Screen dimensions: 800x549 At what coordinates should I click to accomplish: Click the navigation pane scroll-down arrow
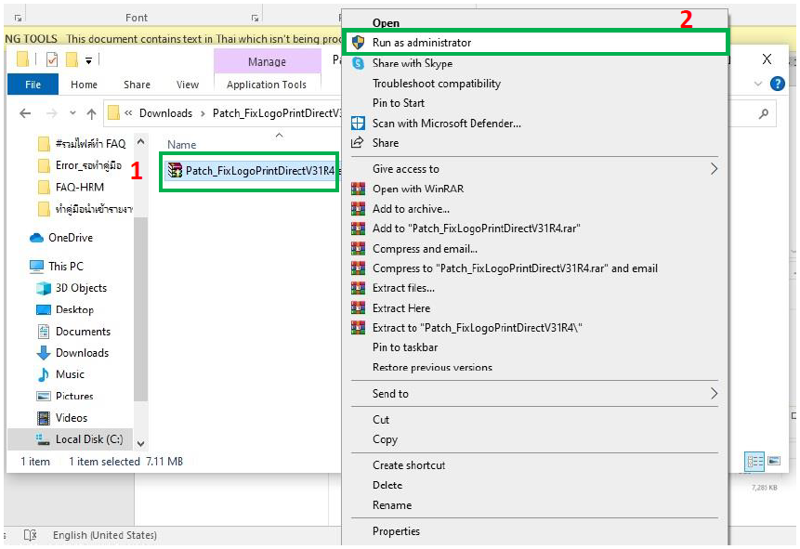point(141,442)
